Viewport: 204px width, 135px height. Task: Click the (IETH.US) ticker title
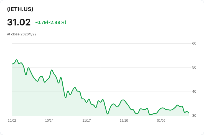coord(20,9)
